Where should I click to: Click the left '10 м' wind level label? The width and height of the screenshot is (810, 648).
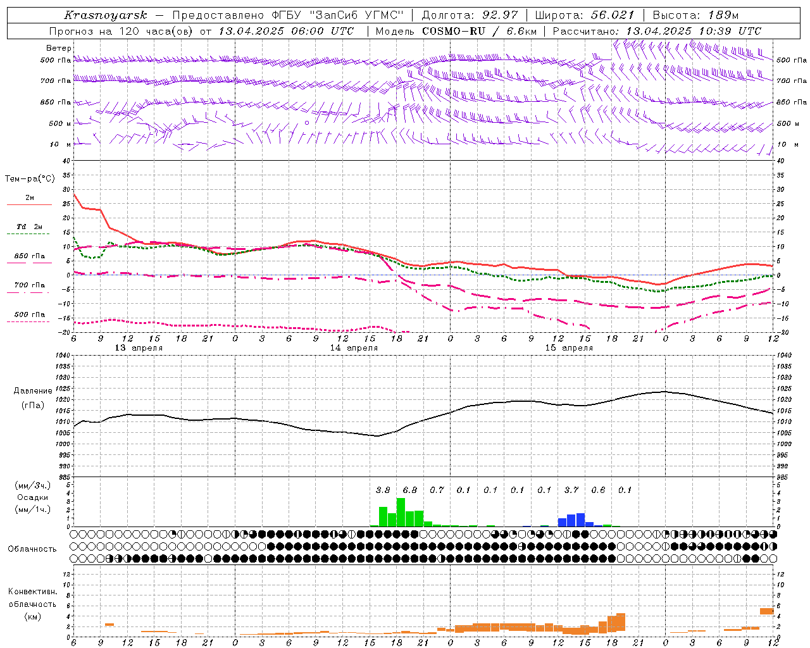click(61, 144)
